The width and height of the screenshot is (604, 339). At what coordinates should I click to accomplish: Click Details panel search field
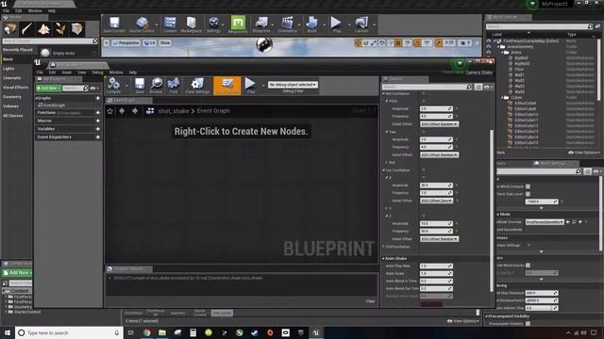coord(428,88)
